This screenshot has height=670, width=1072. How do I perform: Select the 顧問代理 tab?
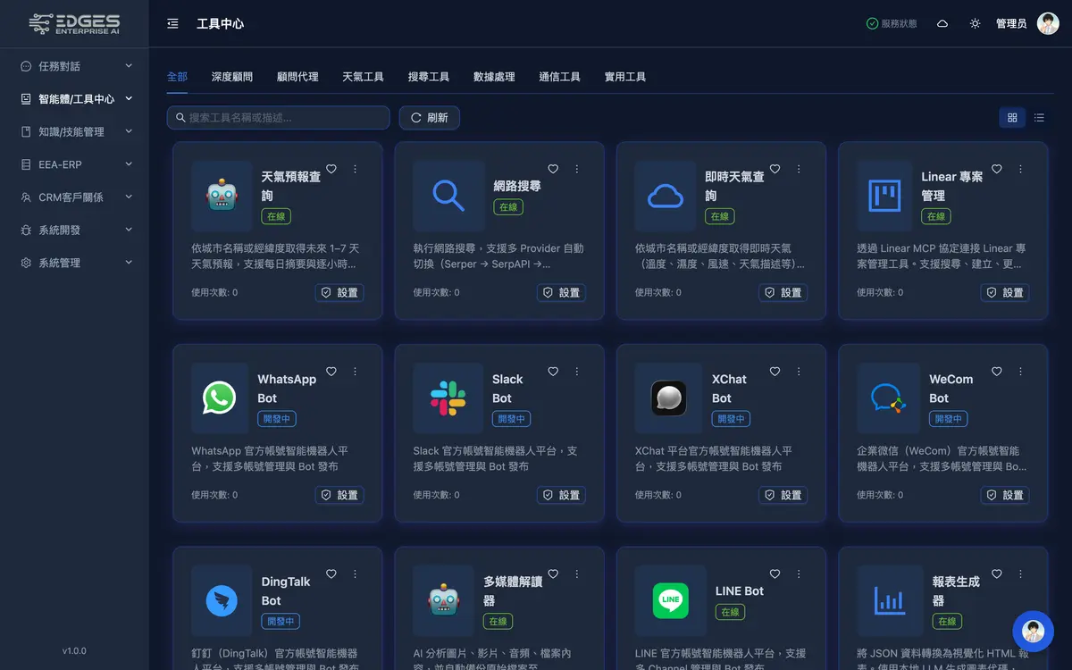tap(297, 77)
